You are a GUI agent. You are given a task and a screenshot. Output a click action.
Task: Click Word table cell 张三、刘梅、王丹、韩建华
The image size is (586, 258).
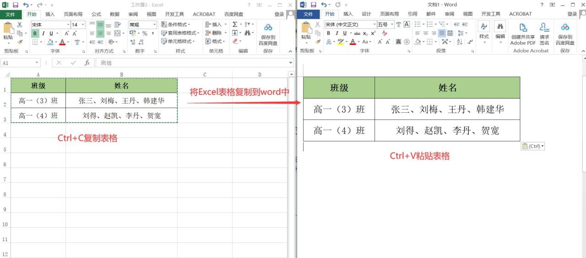pos(447,109)
